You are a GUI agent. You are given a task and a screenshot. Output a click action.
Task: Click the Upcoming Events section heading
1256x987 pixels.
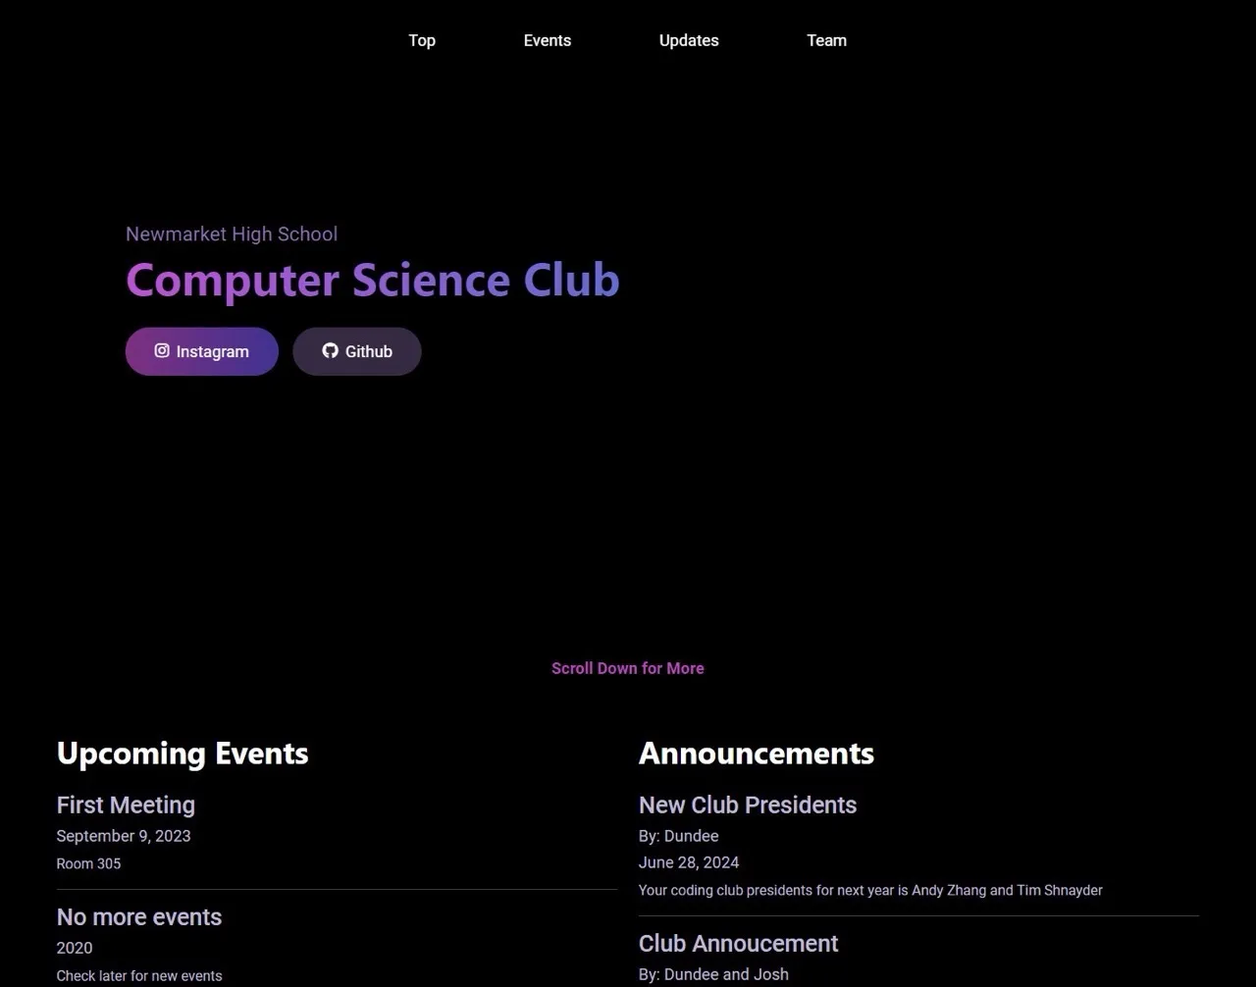183,753
